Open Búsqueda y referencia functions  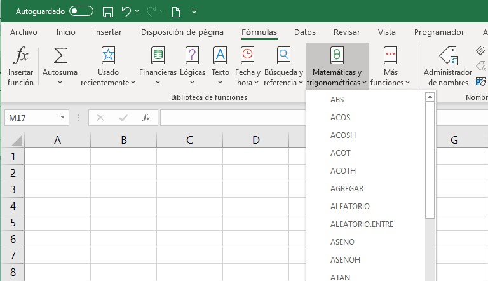[x=283, y=57]
